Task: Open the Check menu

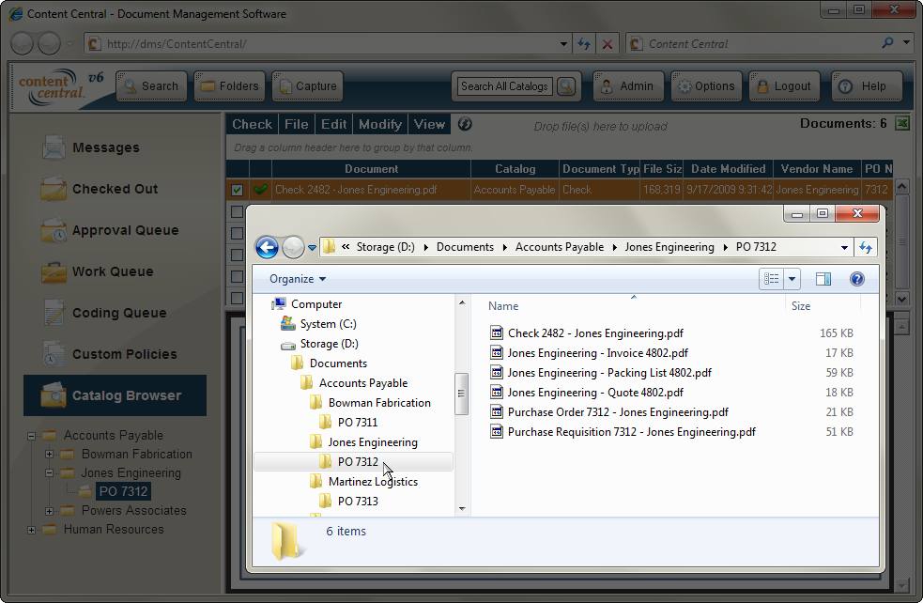Action: tap(252, 124)
